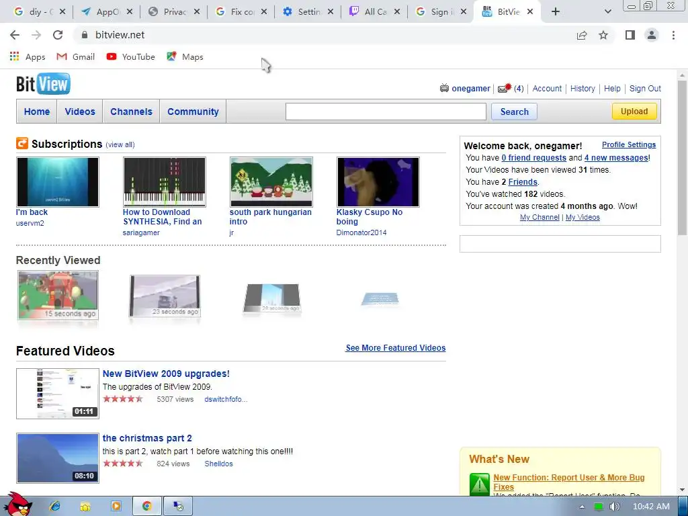Open the Apps grid bookmark
Image resolution: width=688 pixels, height=516 pixels.
coord(27,56)
